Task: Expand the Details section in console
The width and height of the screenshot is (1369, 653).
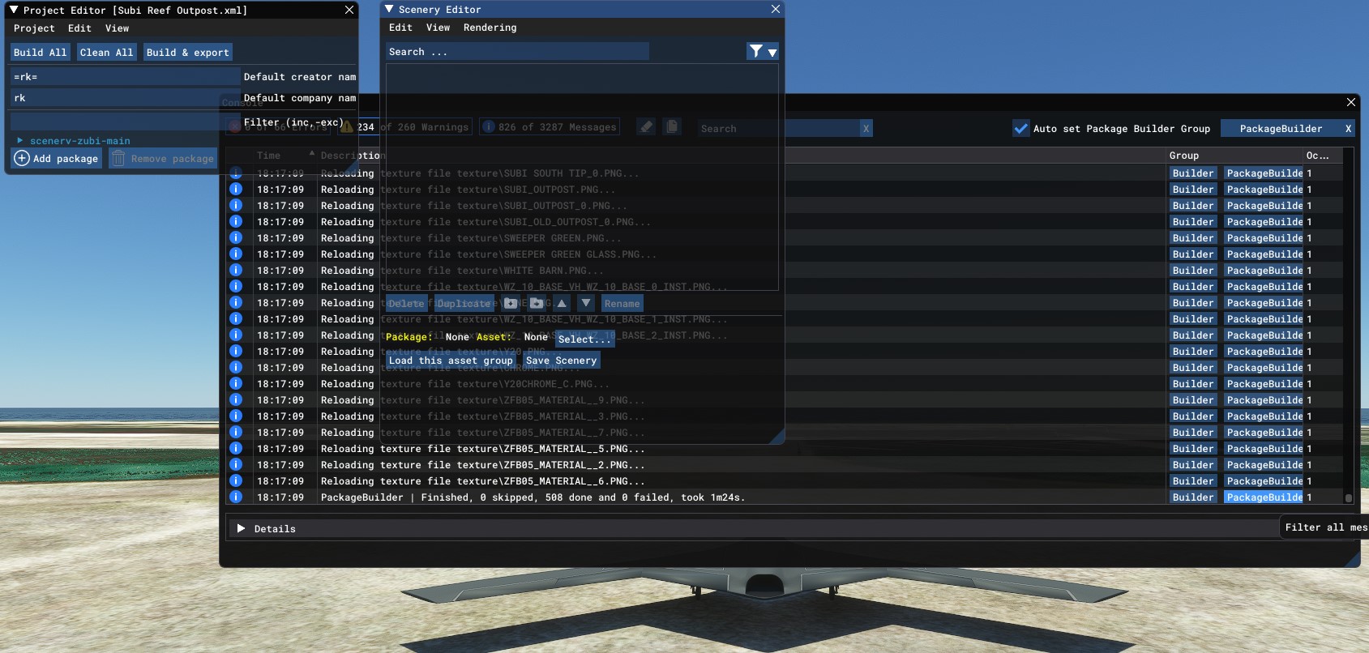Action: (x=241, y=528)
